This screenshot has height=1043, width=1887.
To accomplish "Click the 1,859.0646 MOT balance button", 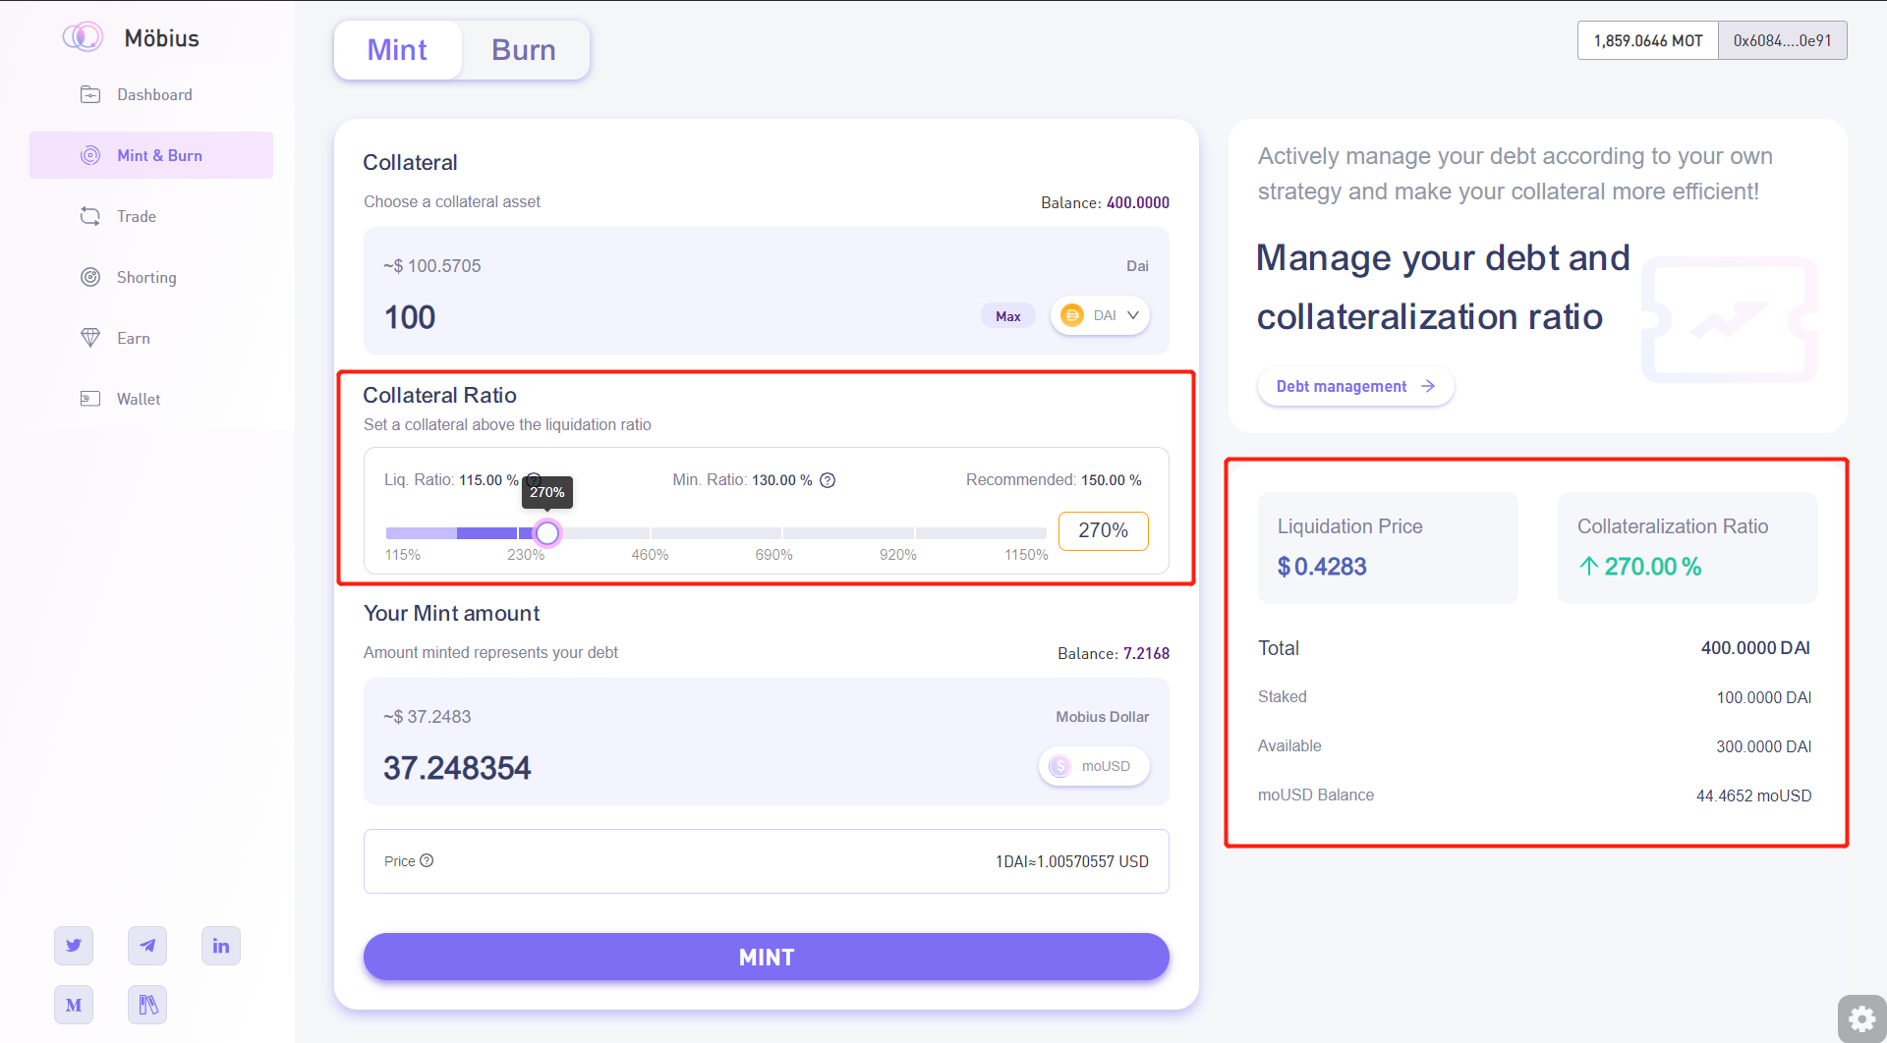I will point(1648,40).
